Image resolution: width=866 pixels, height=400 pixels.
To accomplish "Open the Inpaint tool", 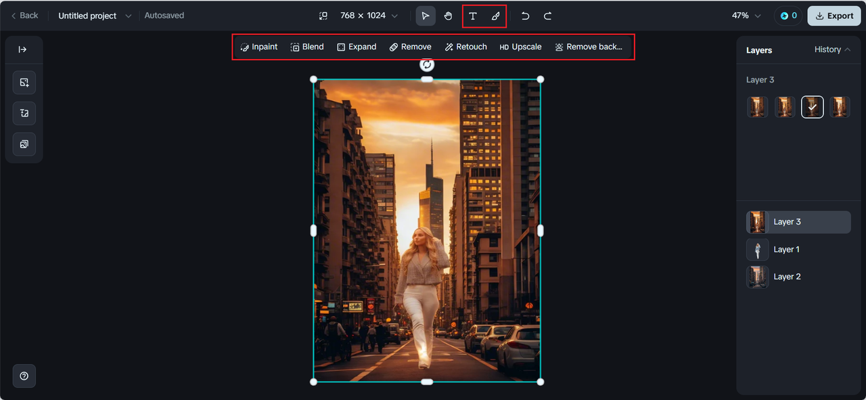I will [258, 47].
